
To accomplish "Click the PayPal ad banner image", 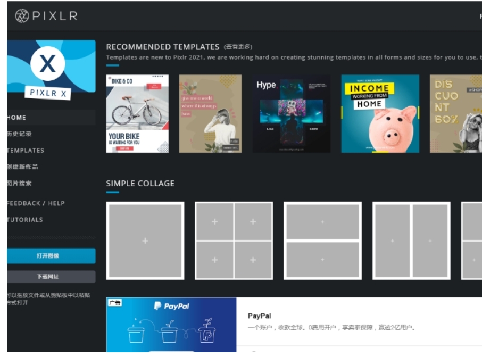I will [171, 325].
